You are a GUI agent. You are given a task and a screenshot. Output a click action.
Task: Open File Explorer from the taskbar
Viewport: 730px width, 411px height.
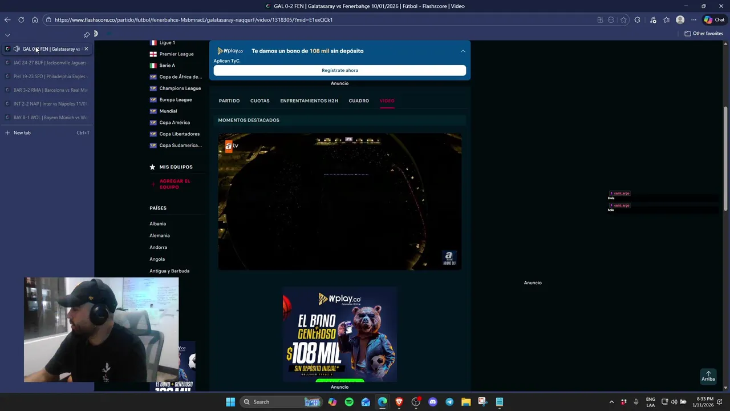466,402
